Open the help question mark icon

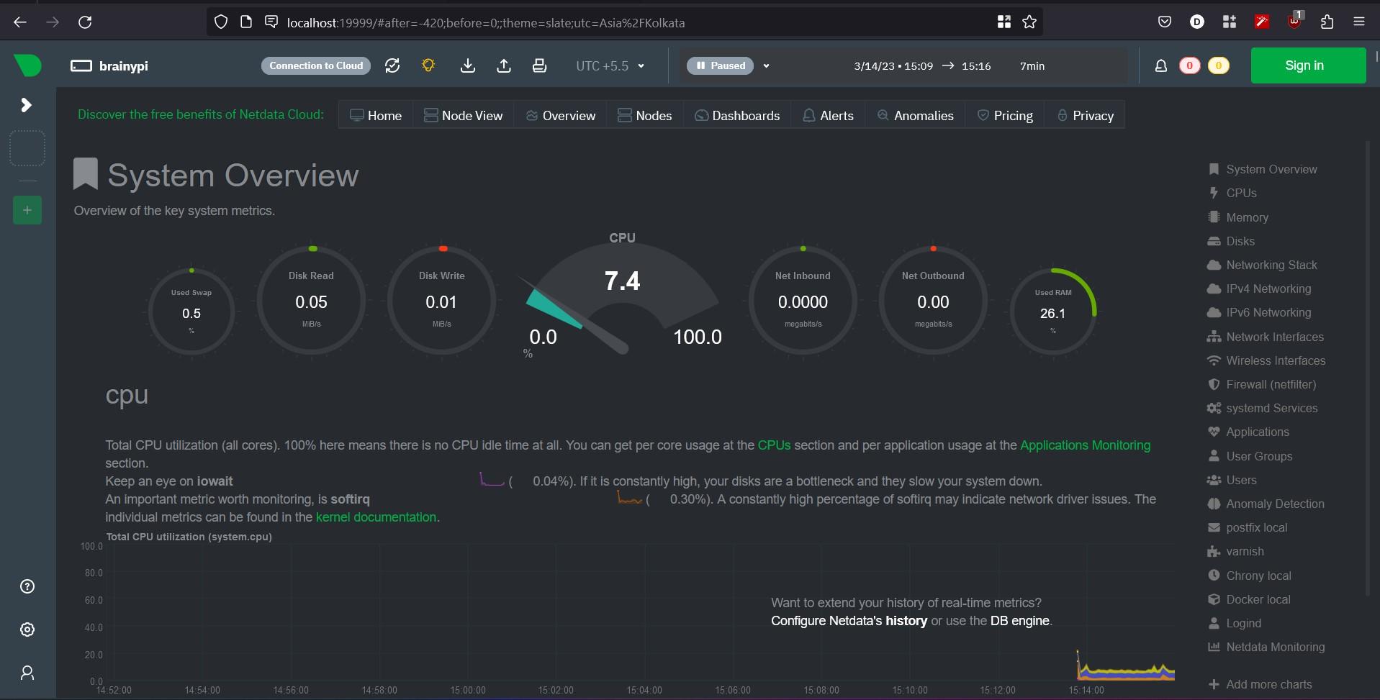pyautogui.click(x=27, y=586)
